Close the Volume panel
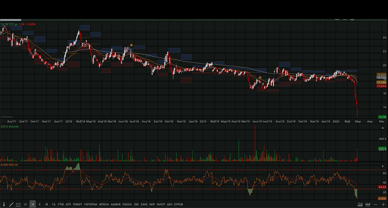The height and width of the screenshot is (208, 388). pos(382,128)
